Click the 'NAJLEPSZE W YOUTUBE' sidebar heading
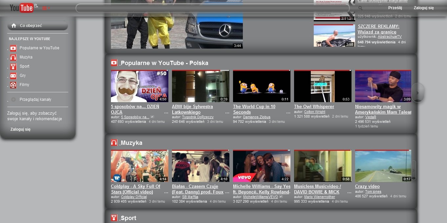 30,39
